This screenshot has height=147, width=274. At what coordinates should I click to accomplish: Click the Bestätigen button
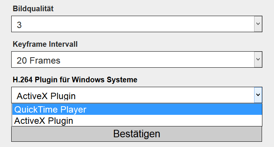[137, 134]
